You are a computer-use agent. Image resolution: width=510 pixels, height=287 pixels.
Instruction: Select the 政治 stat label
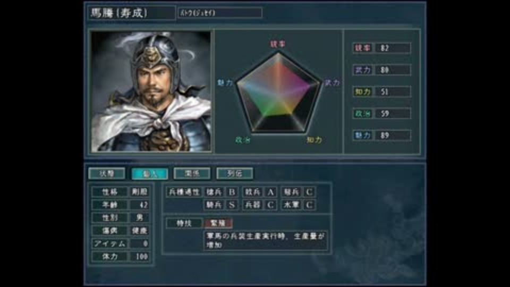362,114
